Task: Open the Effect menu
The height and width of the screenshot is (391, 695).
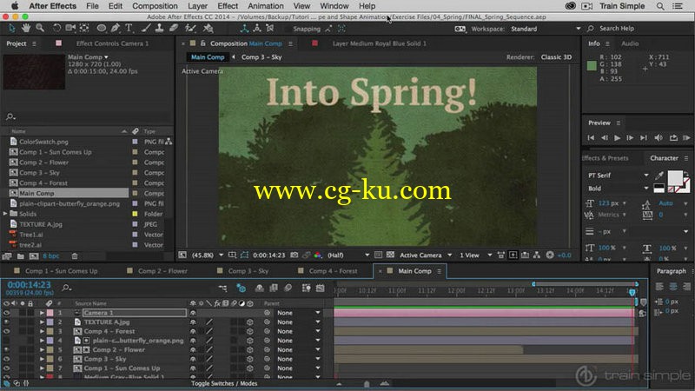Action: [228, 6]
